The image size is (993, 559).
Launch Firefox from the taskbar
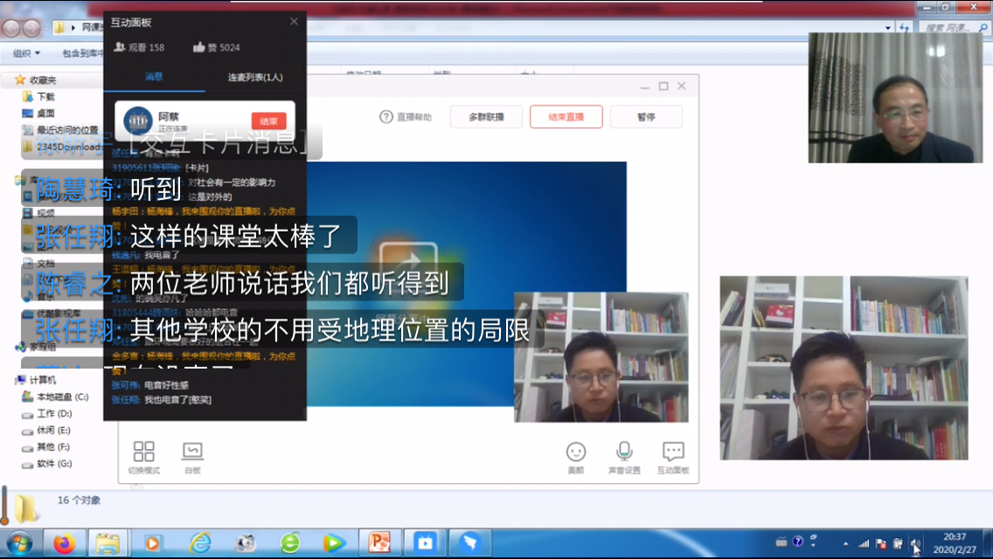click(x=64, y=543)
